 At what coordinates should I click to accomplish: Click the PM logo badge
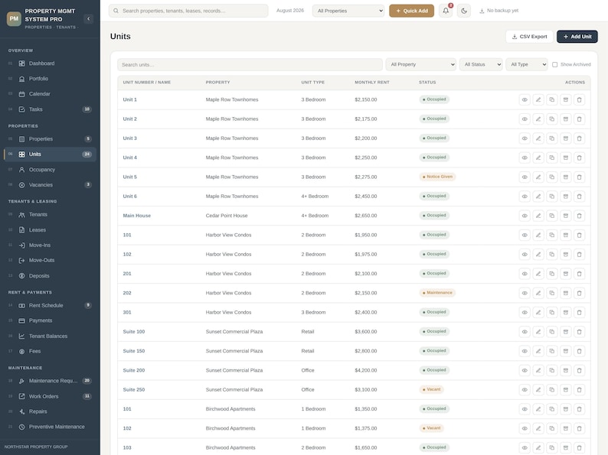14,18
